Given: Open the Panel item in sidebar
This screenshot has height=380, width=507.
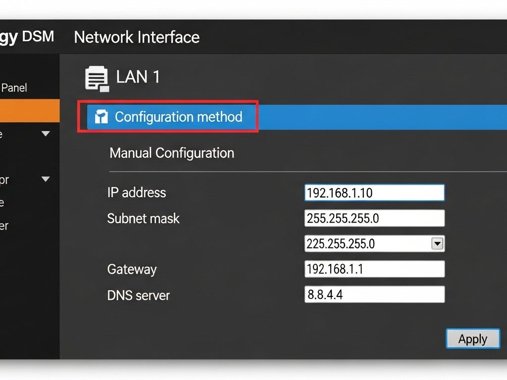Looking at the screenshot, I should coord(14,88).
